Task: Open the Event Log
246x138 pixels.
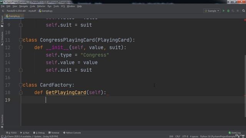Action: tap(235, 133)
